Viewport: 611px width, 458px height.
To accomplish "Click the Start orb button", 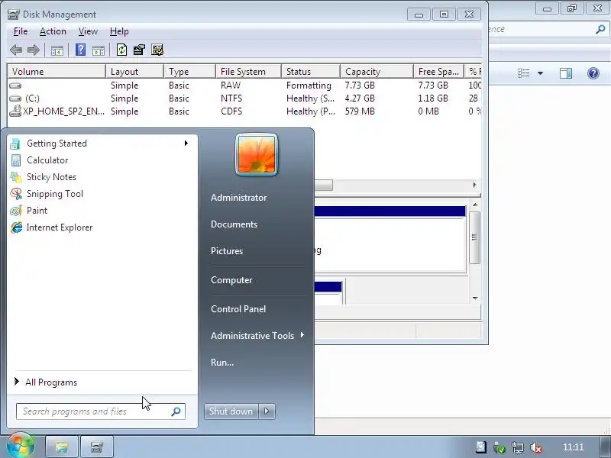I will pos(20,446).
